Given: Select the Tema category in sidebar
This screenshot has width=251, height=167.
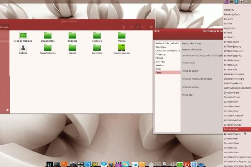Looking at the screenshot, I should (x=159, y=72).
